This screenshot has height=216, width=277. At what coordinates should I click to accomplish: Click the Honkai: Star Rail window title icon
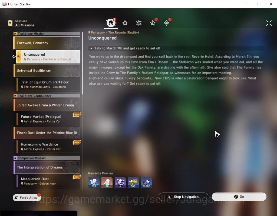click(4, 4)
